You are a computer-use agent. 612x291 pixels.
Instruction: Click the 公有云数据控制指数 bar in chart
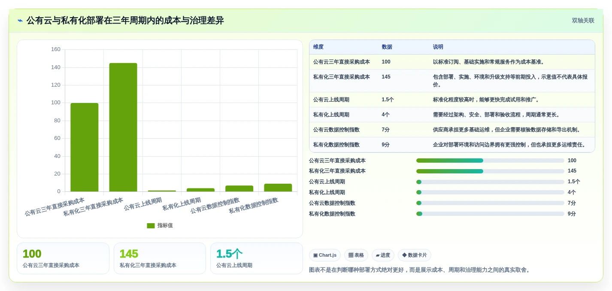coord(239,188)
